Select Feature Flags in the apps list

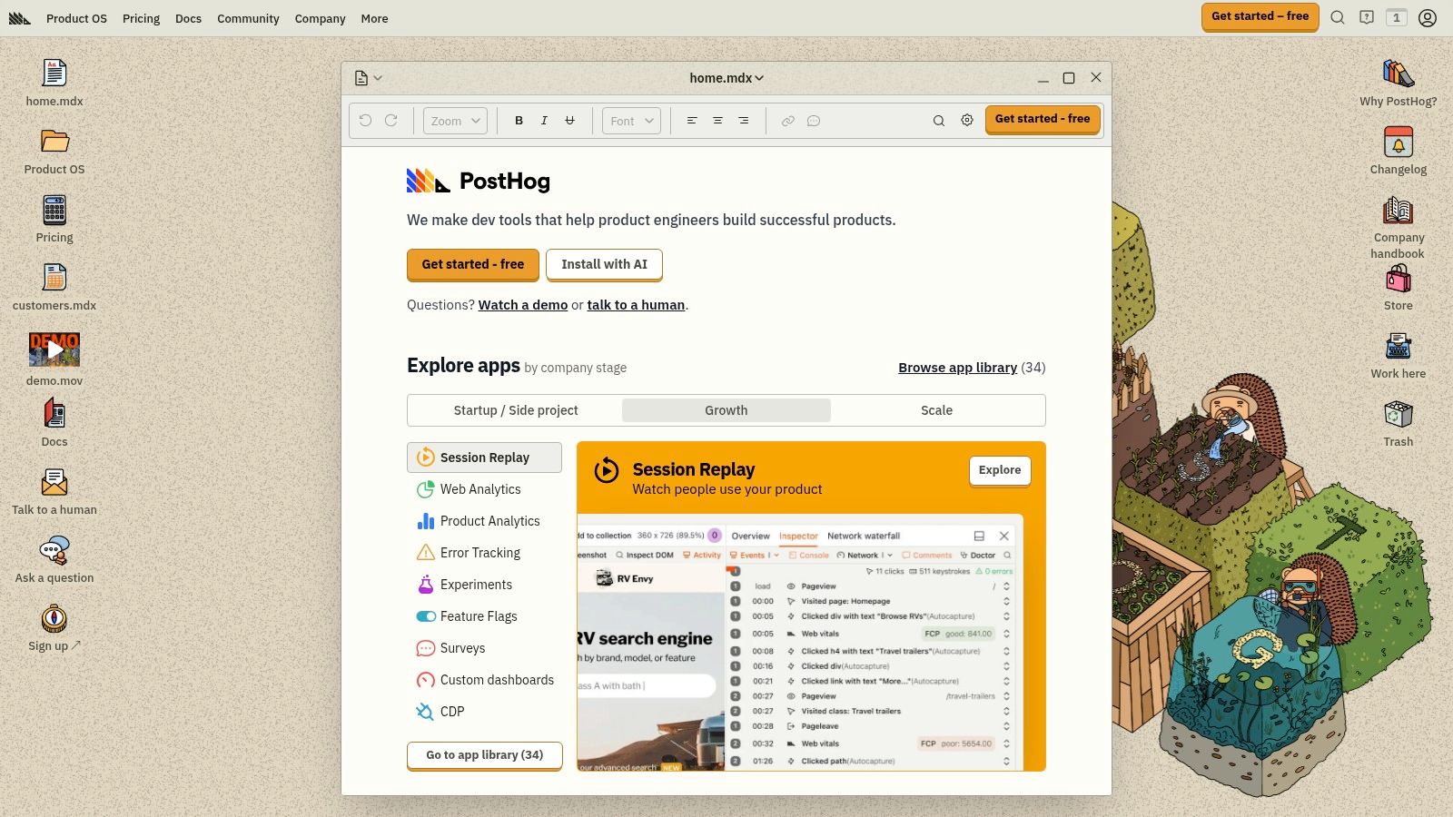484,616
